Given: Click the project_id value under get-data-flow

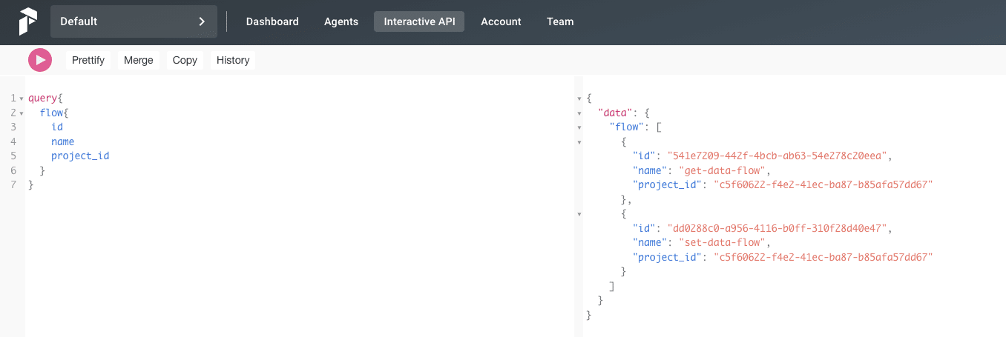Looking at the screenshot, I should click(823, 185).
